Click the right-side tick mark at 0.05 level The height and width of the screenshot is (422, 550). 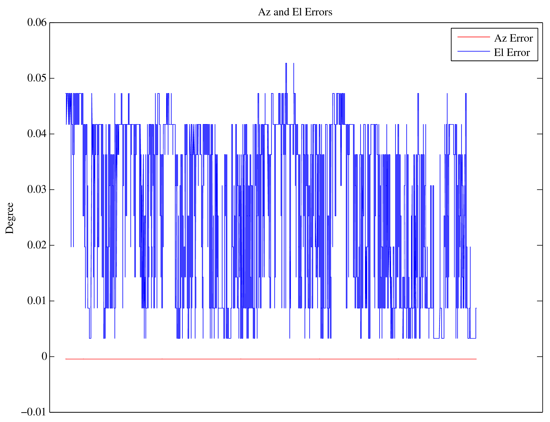(x=539, y=78)
